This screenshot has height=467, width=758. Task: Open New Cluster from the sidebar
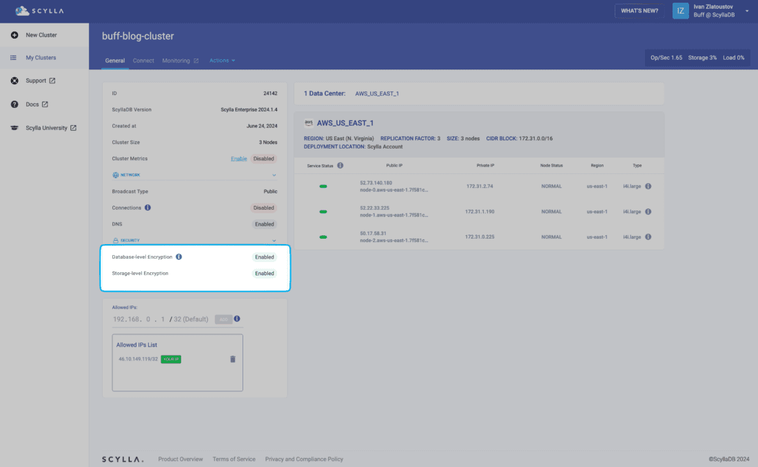(41, 35)
